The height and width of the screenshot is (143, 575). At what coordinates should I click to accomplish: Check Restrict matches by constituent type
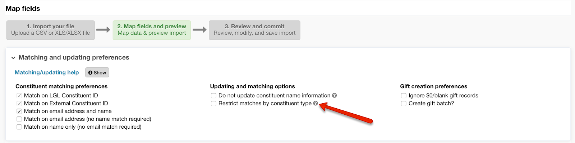click(213, 104)
